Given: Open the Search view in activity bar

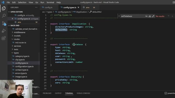Looking at the screenshot, I should coord(4,16).
